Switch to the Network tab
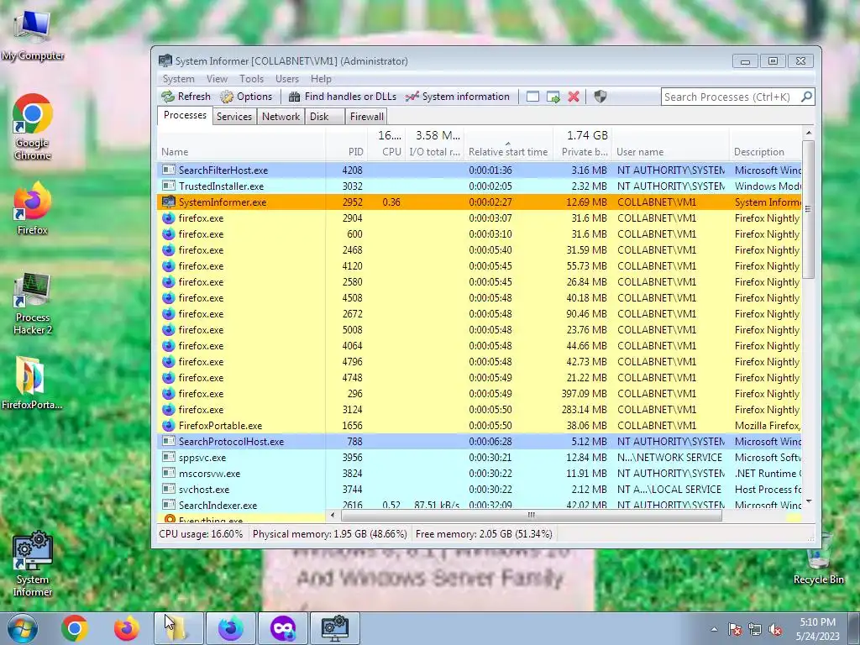 click(281, 116)
